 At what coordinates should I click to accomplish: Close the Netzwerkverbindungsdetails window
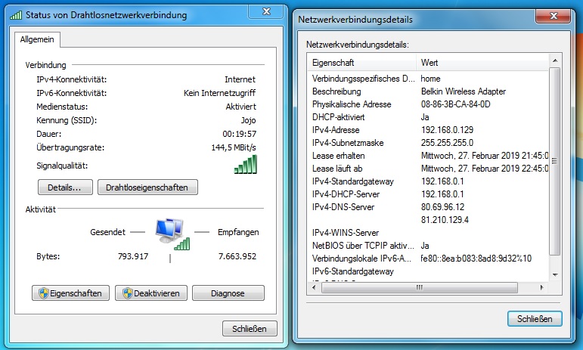tap(554, 16)
